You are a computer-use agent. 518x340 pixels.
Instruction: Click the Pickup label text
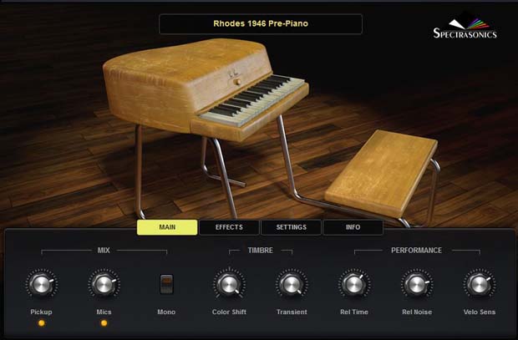pos(41,312)
